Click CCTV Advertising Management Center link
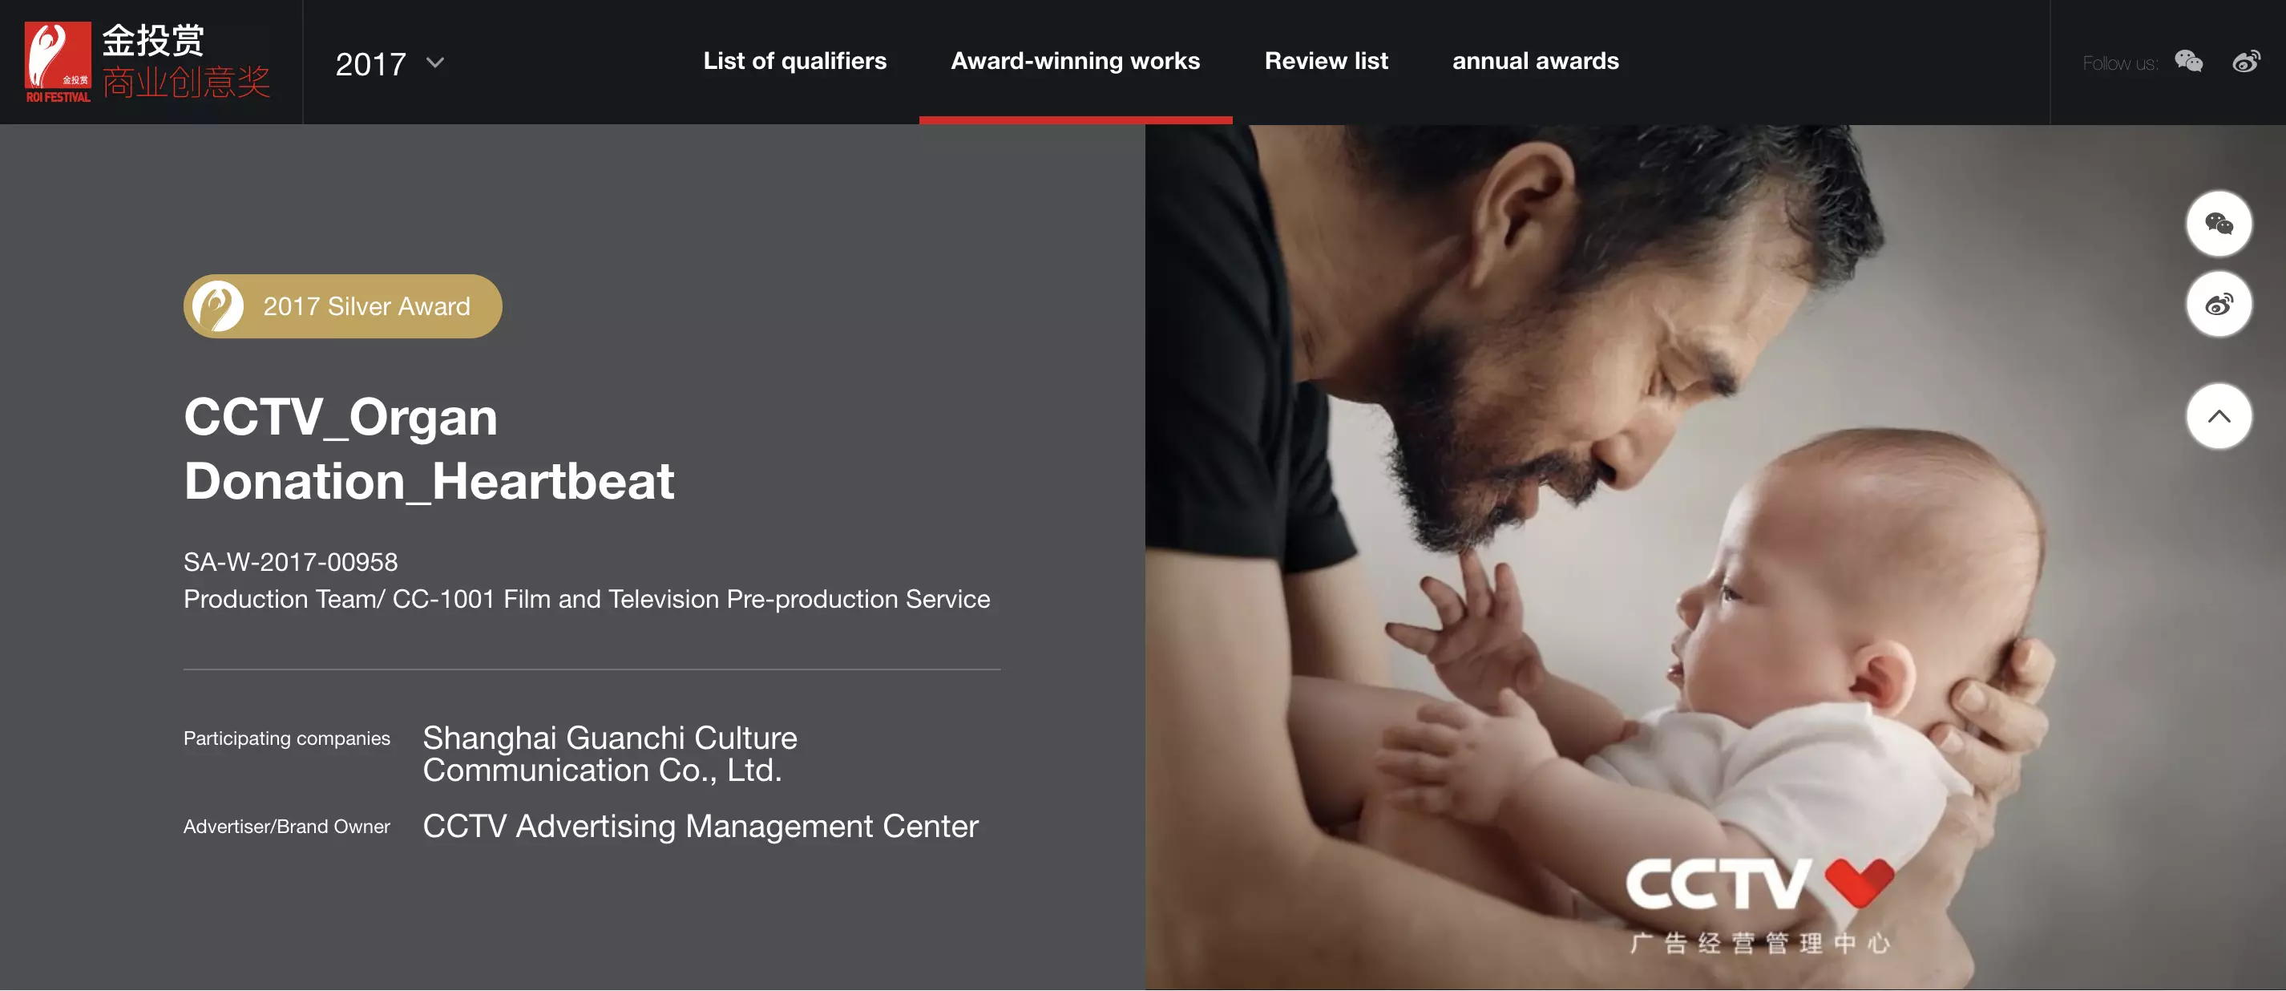The height and width of the screenshot is (991, 2286). click(x=701, y=827)
